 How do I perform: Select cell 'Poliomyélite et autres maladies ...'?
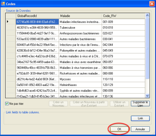point(80,50)
